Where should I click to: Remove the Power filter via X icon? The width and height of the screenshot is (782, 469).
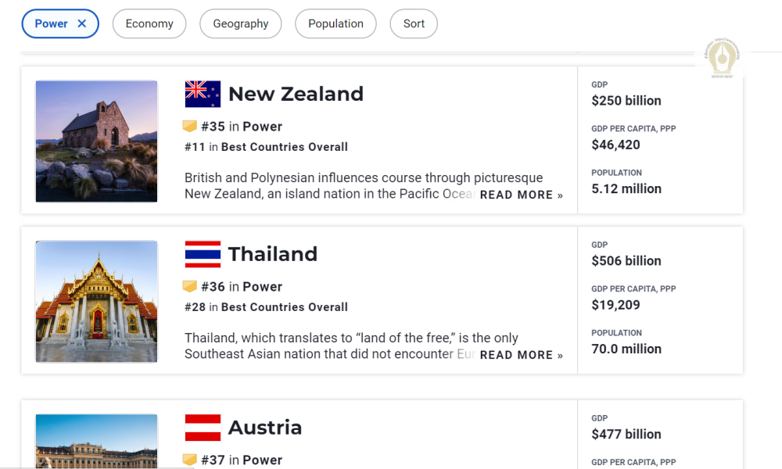82,23
